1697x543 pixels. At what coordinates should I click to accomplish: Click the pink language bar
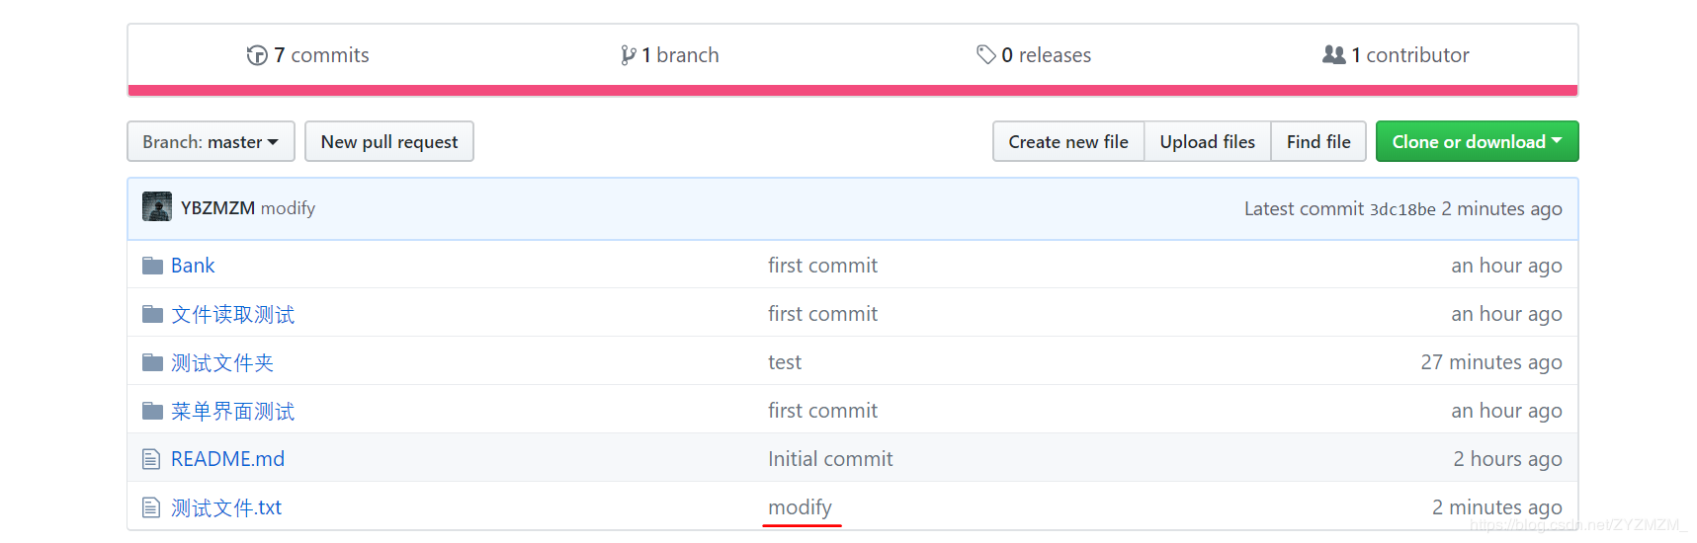(853, 91)
